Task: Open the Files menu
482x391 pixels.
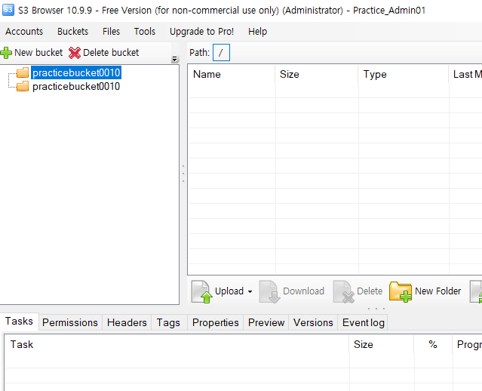Action: pos(112,32)
